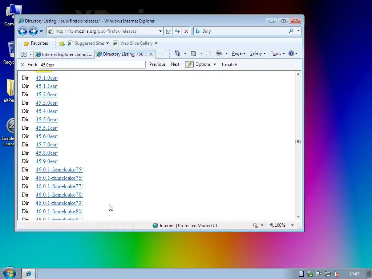Close the Find bar
The image size is (372, 279).
(x=22, y=65)
